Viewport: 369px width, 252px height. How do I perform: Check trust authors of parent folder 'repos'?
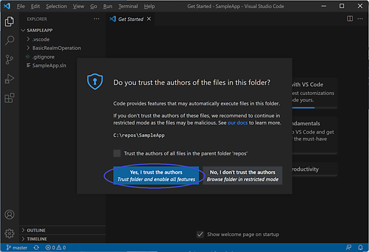(117, 153)
